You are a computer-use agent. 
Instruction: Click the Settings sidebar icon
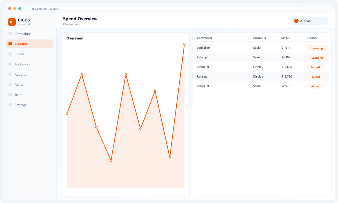click(x=10, y=105)
